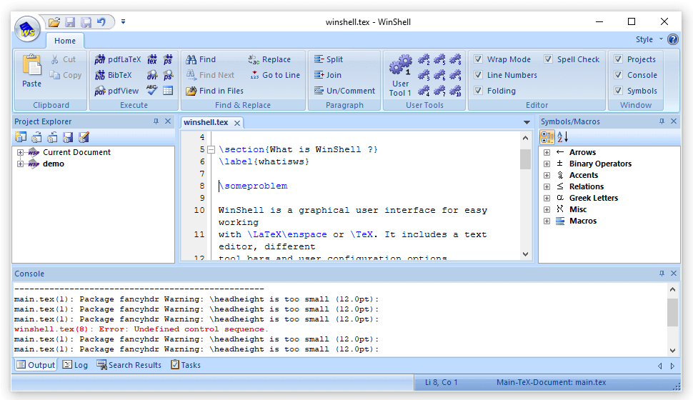This screenshot has height=400, width=693.
Task: Launch User Tool 1
Action: [400, 75]
